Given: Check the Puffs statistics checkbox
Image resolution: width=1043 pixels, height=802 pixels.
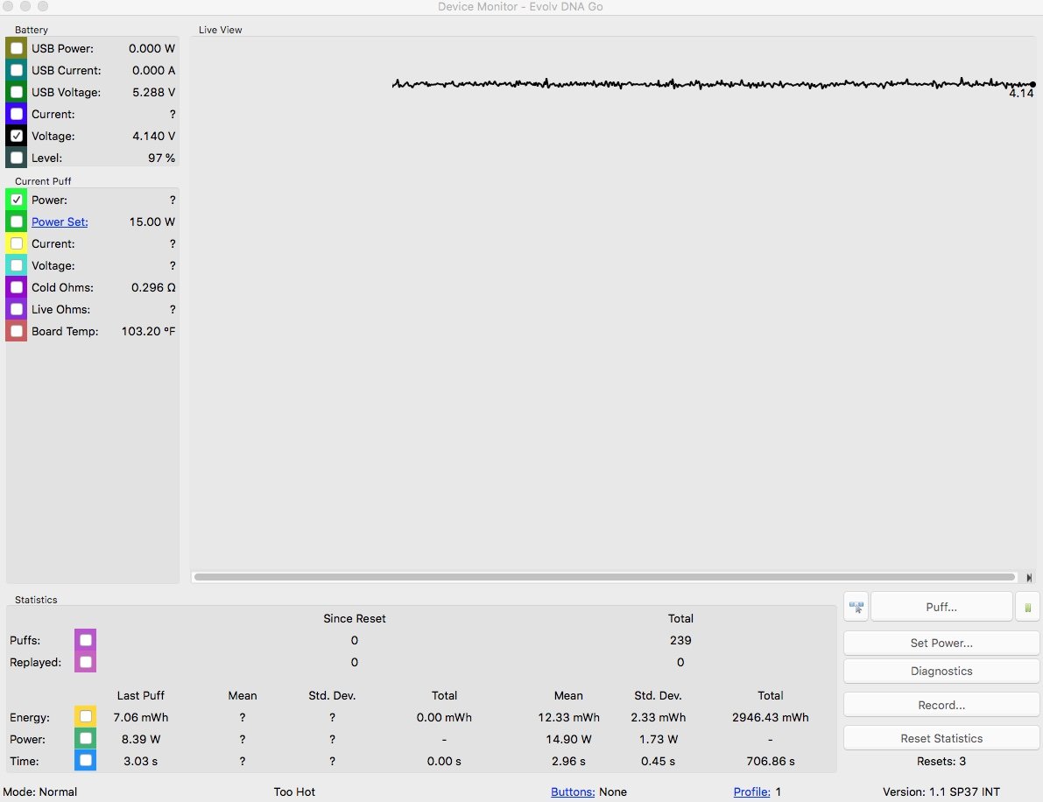Looking at the screenshot, I should coord(85,640).
